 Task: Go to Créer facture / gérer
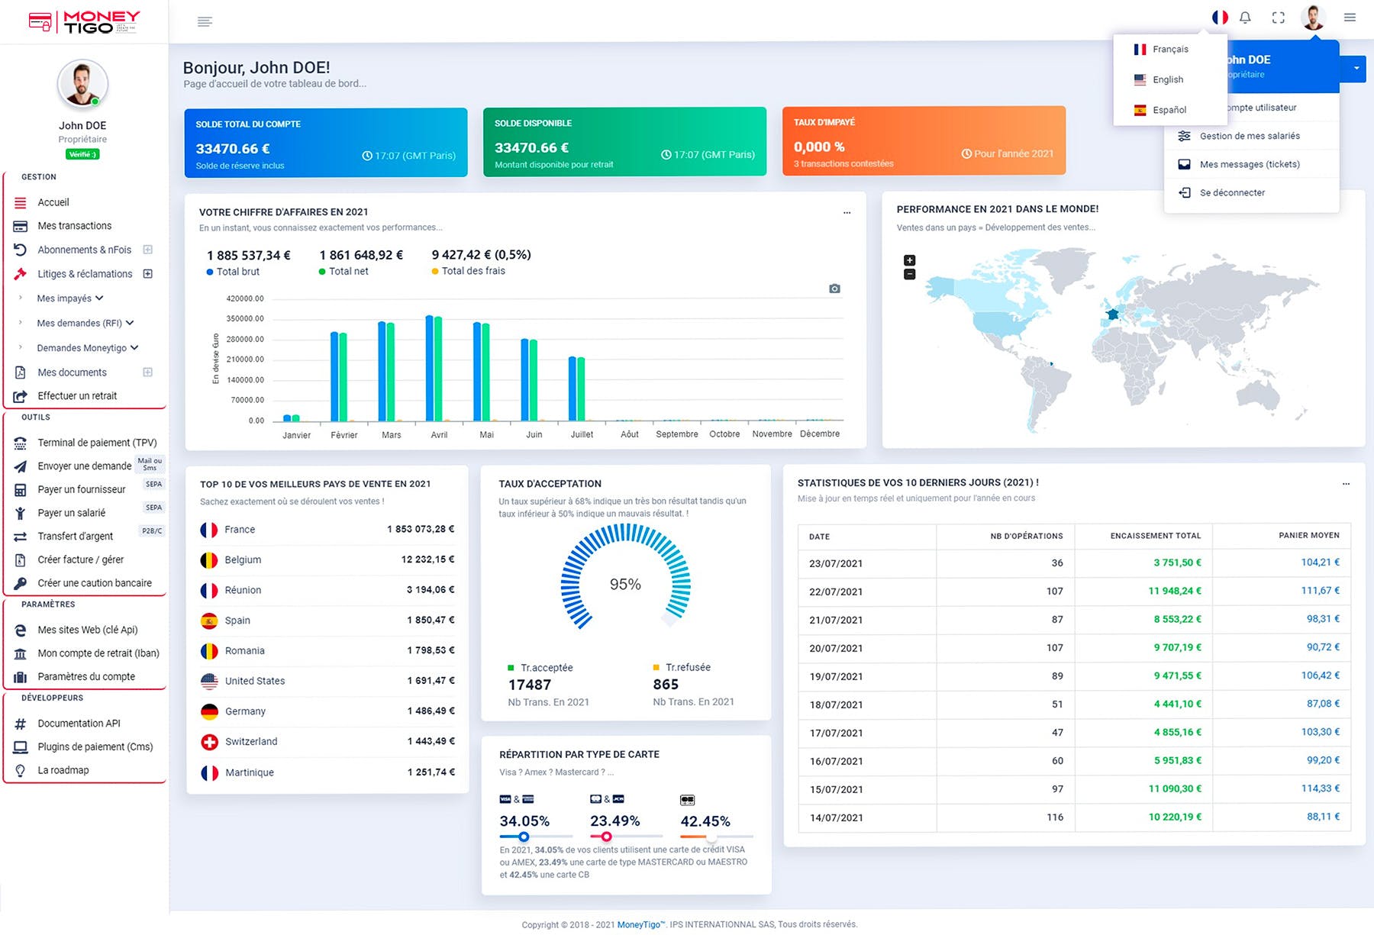click(81, 559)
